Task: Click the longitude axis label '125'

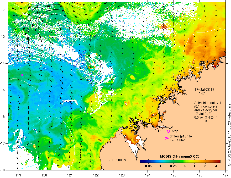Action: coord(174,175)
